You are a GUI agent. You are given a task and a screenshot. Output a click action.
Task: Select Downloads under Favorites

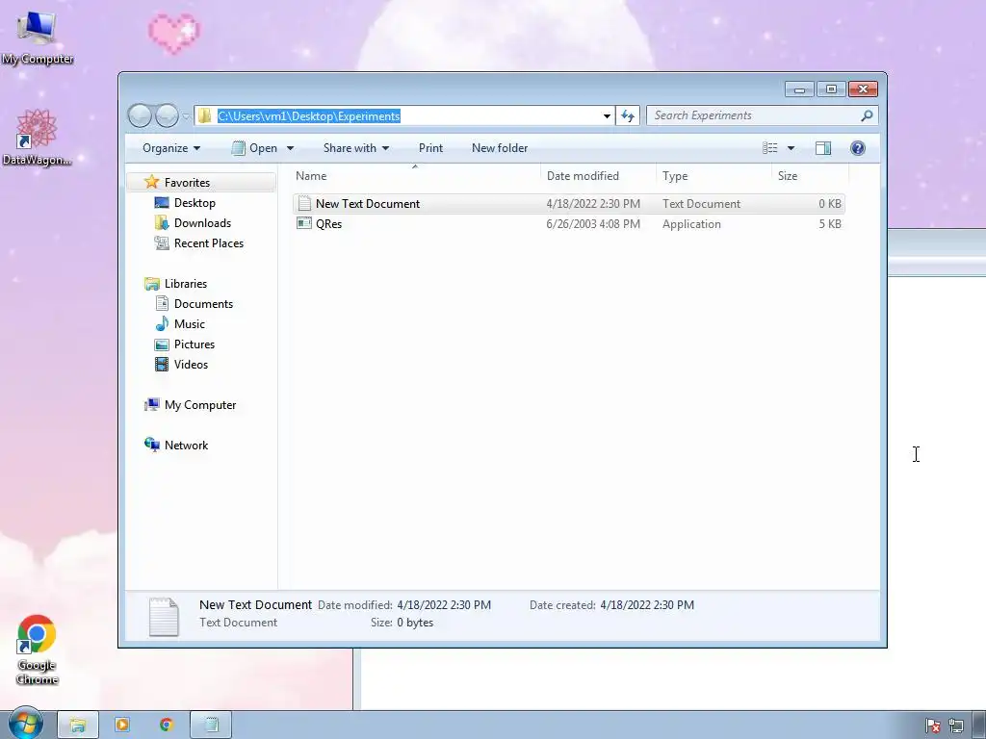point(202,223)
